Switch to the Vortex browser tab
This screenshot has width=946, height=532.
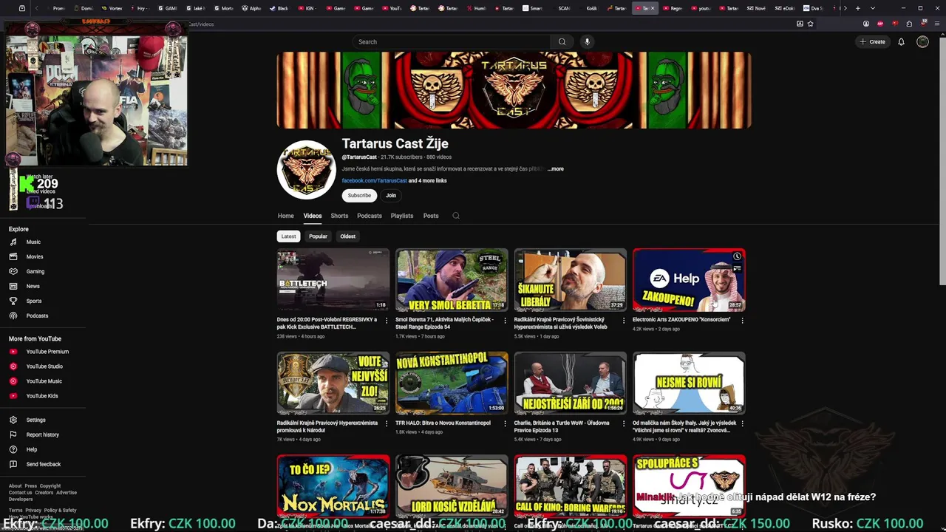(111, 8)
